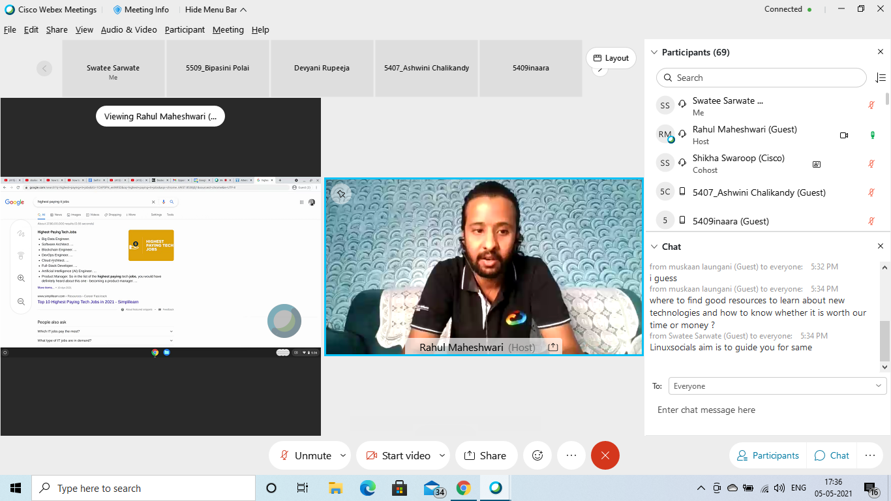The image size is (891, 501).
Task: Click the red leave meeting button
Action: tap(605, 455)
